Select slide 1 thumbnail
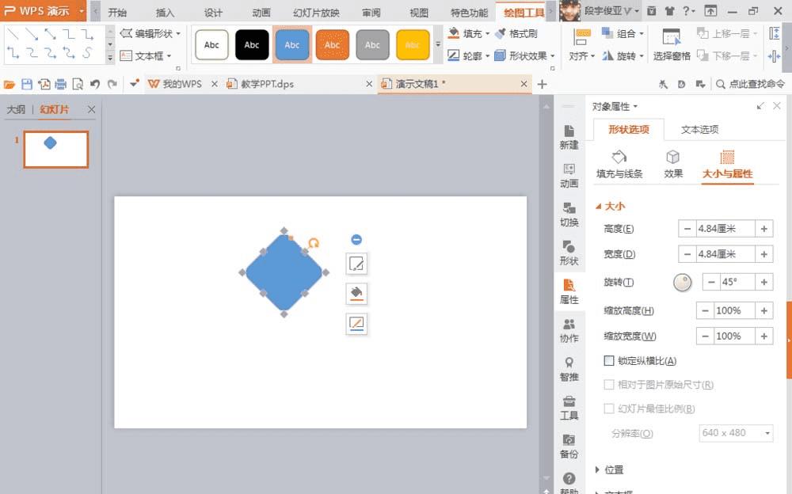Viewport: 792px width, 494px height. 55,150
